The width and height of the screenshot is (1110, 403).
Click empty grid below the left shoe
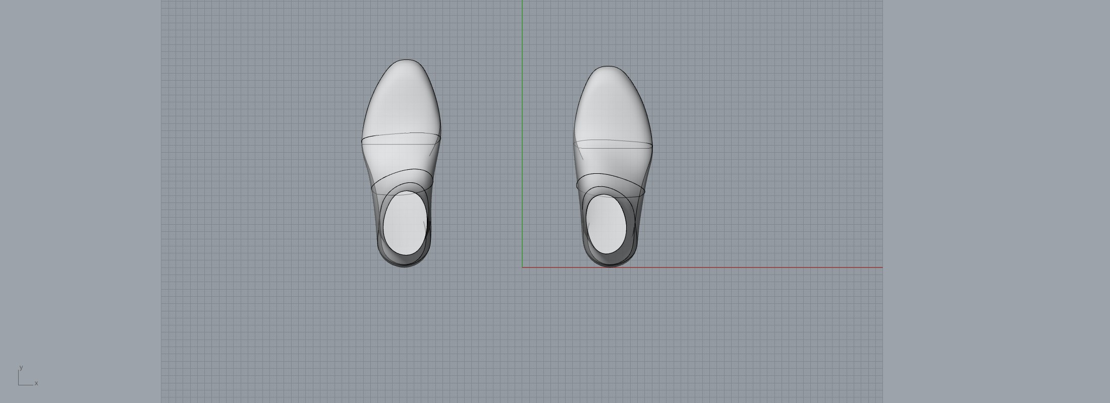click(x=404, y=327)
